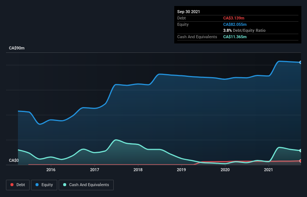Click the blue dot in Equity legend
307x197 pixels.
tap(37, 185)
